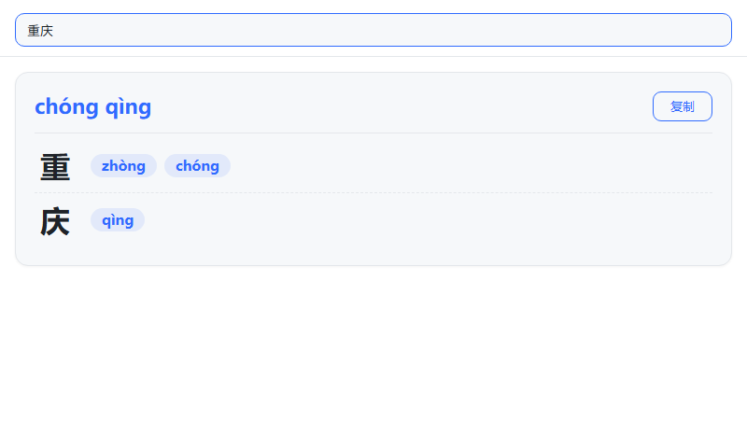Click the large 重 character

55,167
